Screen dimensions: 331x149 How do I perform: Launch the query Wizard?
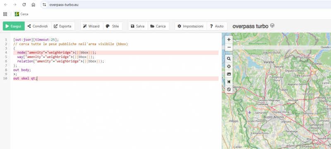pos(91,26)
